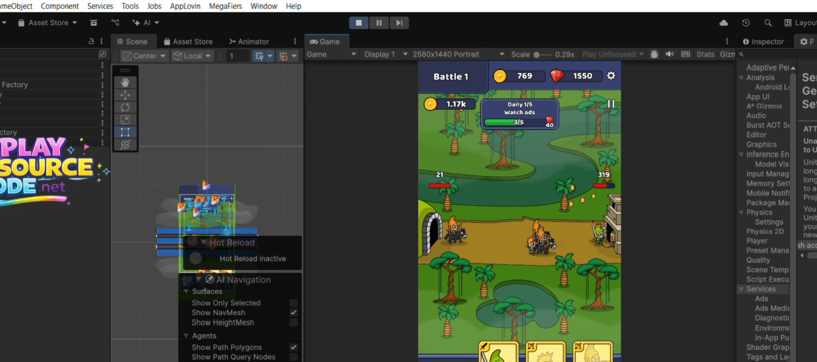Click the Step frame button

pyautogui.click(x=399, y=23)
